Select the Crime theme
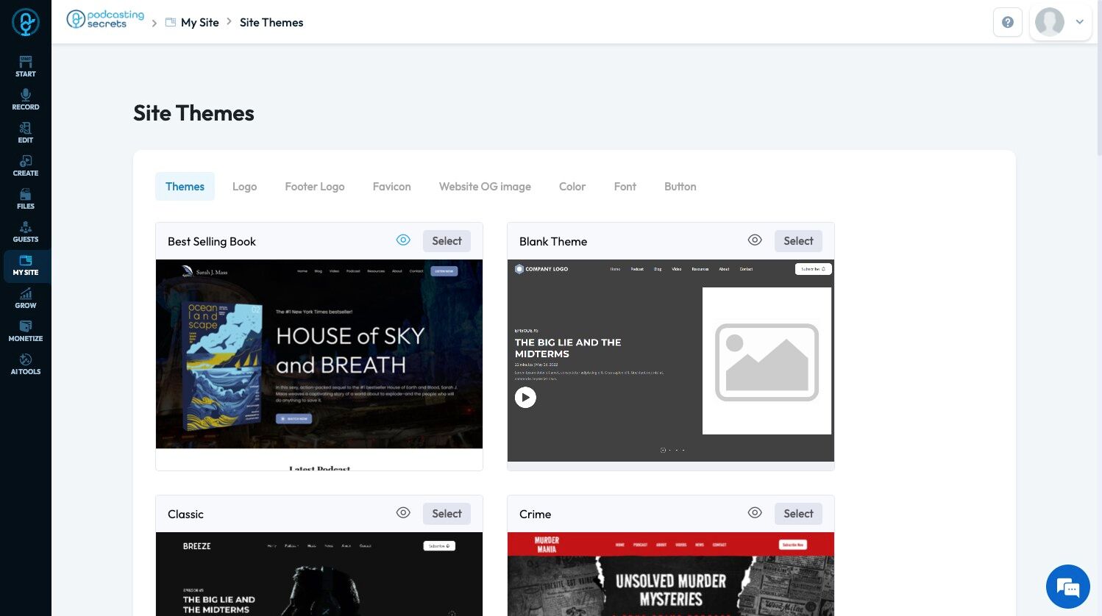This screenshot has height=616, width=1102. click(x=798, y=514)
